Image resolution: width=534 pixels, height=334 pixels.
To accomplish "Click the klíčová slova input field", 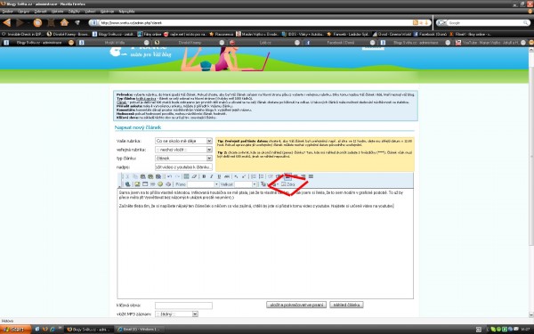I will click(x=183, y=305).
